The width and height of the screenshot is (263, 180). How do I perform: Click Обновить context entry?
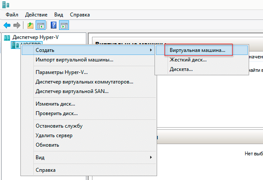tap(89, 145)
